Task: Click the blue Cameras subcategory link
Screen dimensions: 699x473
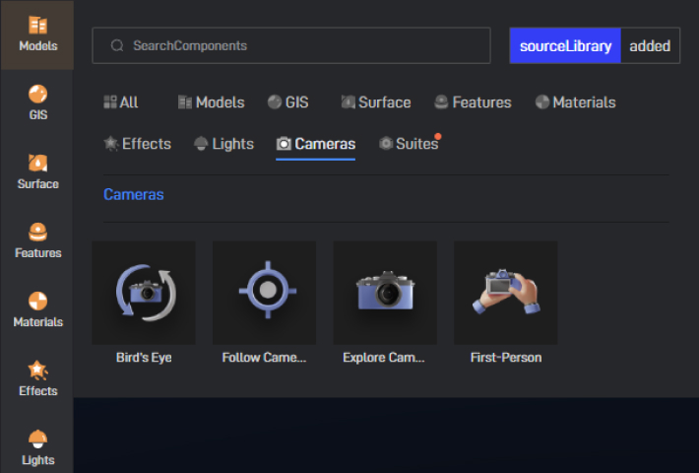Action: point(134,194)
